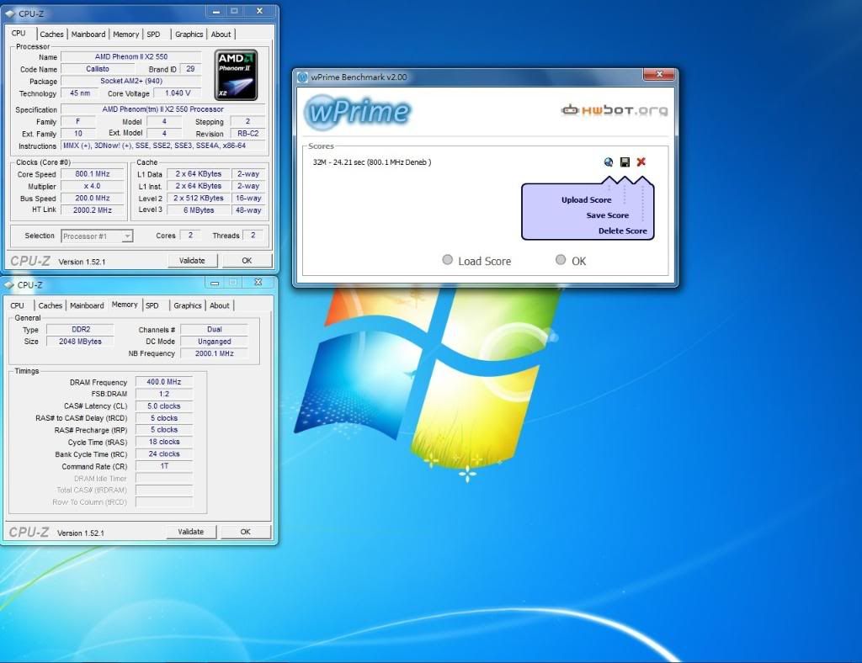The image size is (862, 663).
Task: Close the wPrime Benchmark window
Action: (x=658, y=73)
